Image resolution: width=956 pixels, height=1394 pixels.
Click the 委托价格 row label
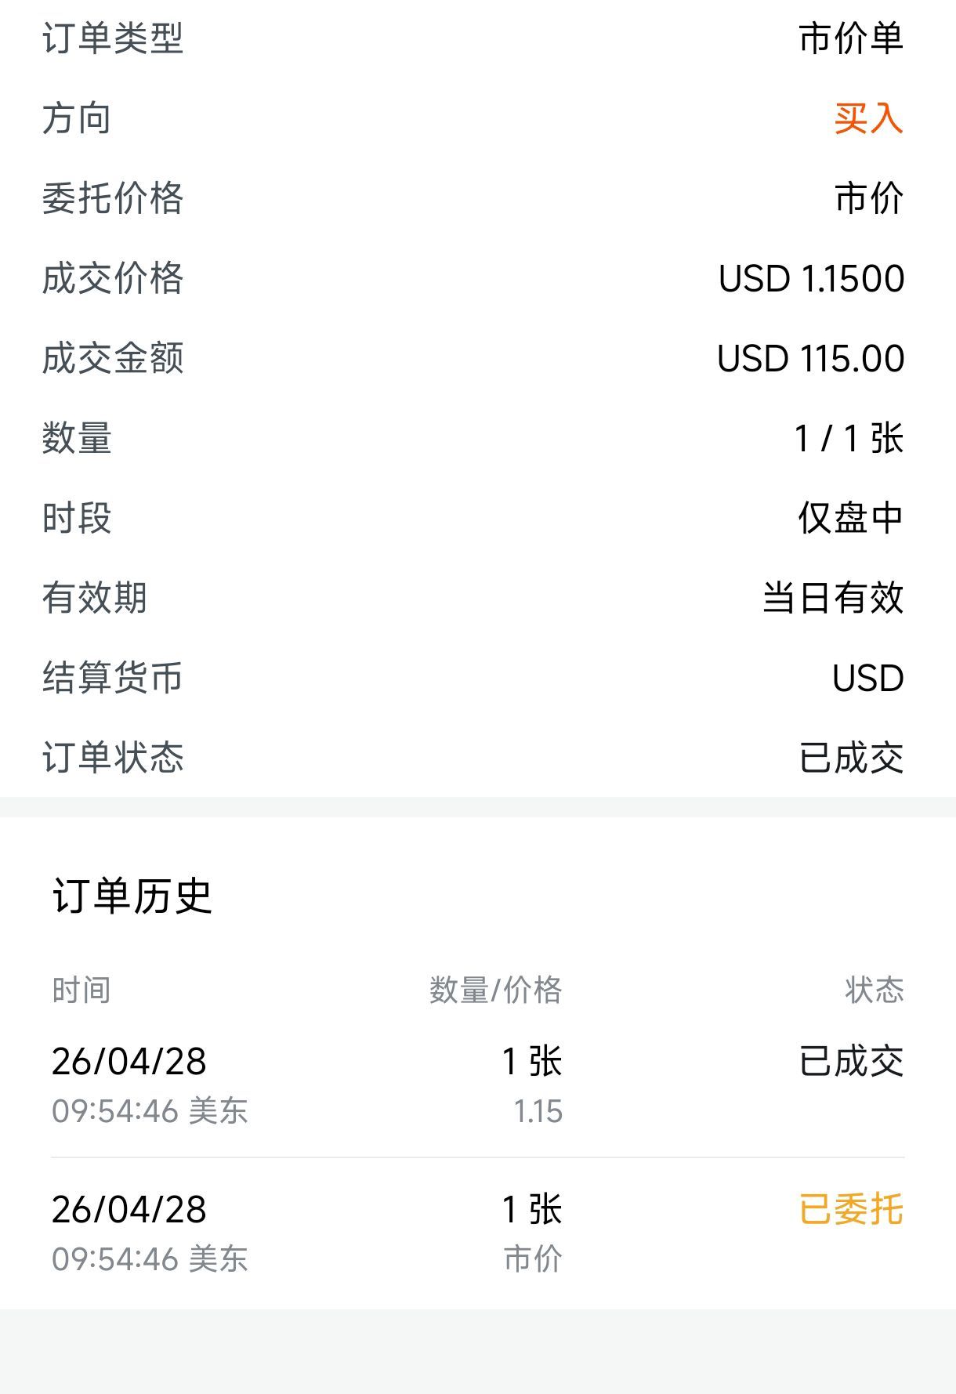pos(113,198)
